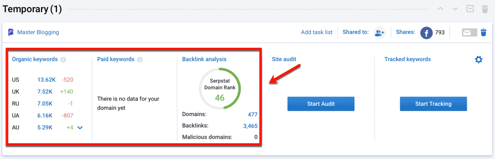Toggle the email notification switch
The height and width of the screenshot is (159, 495).
point(469,33)
